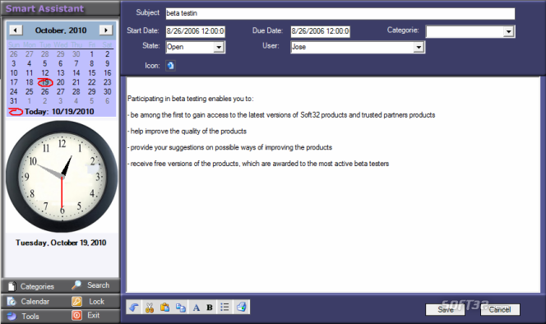
Task: Select October 19 in the calendar
Action: 45,82
